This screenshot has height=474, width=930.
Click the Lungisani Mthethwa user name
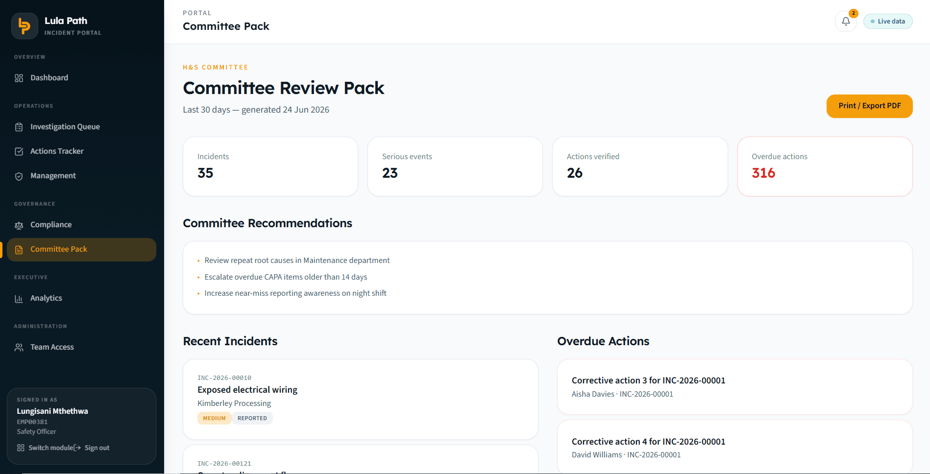click(52, 411)
